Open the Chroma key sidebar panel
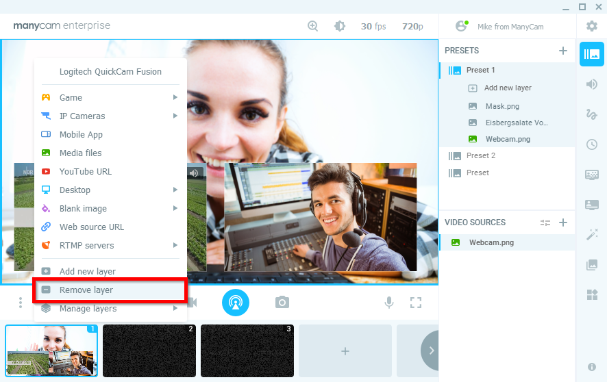This screenshot has width=607, height=382. point(591,175)
